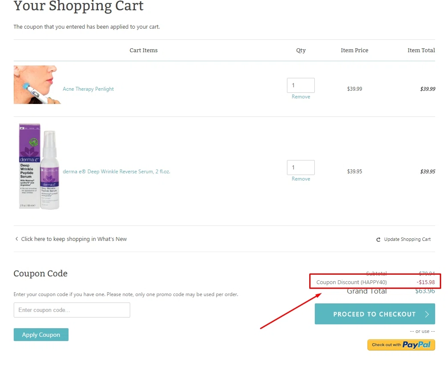This screenshot has height=365, width=448.
Task: Click the Coupon Discount HAPPY40 line
Action: point(375,282)
